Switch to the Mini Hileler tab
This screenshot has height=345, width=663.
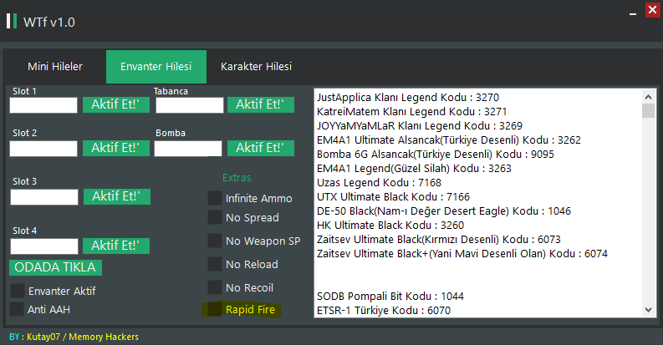pyautogui.click(x=55, y=67)
